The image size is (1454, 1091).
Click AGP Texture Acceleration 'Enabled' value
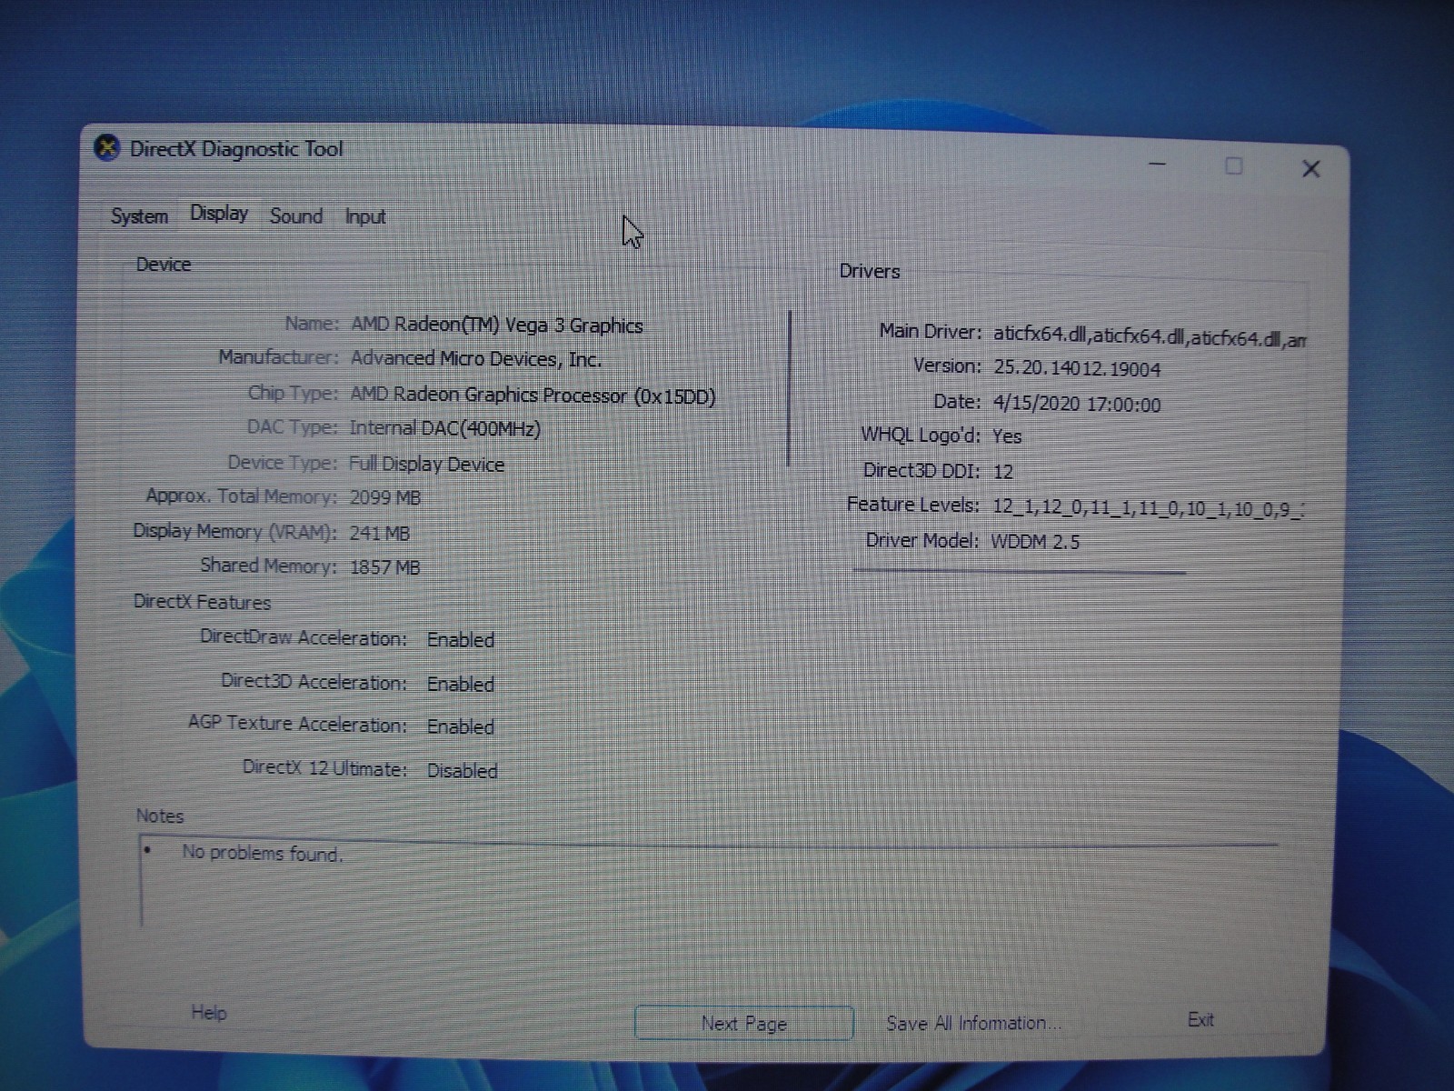[461, 726]
